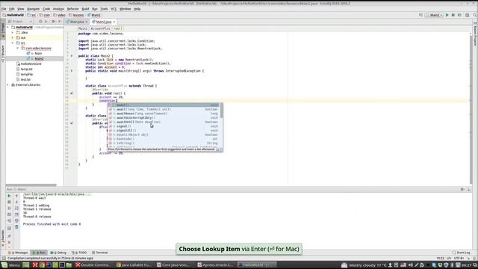This screenshot has height=269, width=478.
Task: Open the Help menu
Action: click(x=137, y=9)
